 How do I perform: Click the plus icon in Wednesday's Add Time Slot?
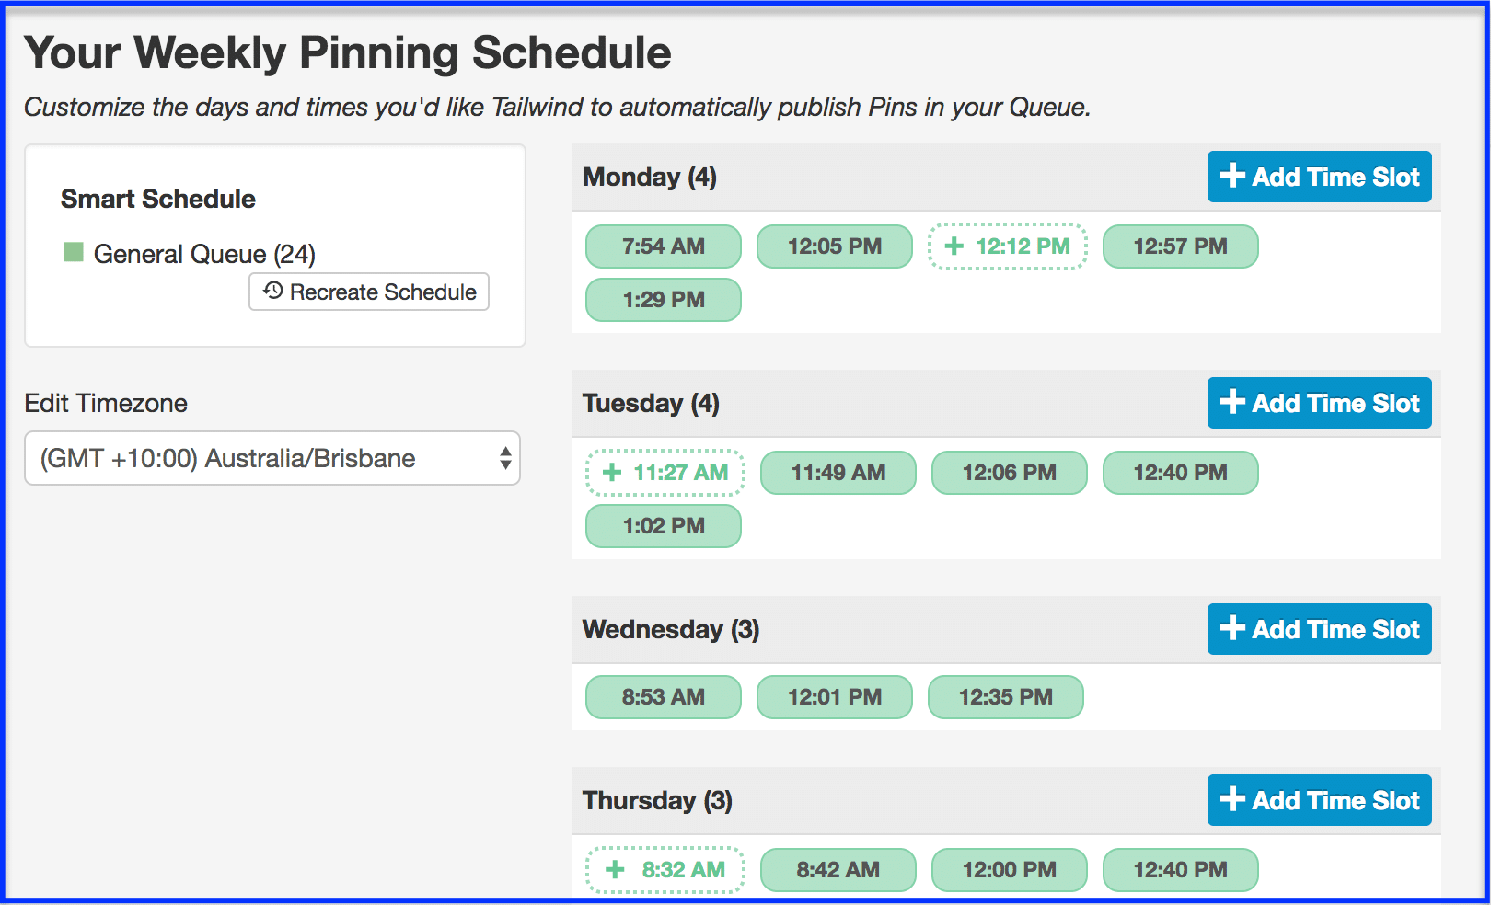click(1232, 628)
